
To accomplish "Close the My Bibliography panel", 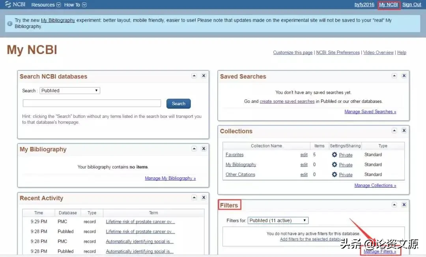I will (x=204, y=149).
